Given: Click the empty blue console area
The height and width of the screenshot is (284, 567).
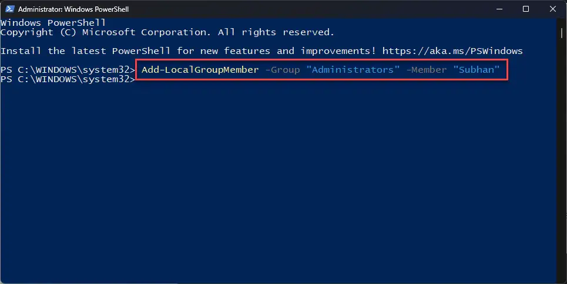Looking at the screenshot, I should click(279, 181).
